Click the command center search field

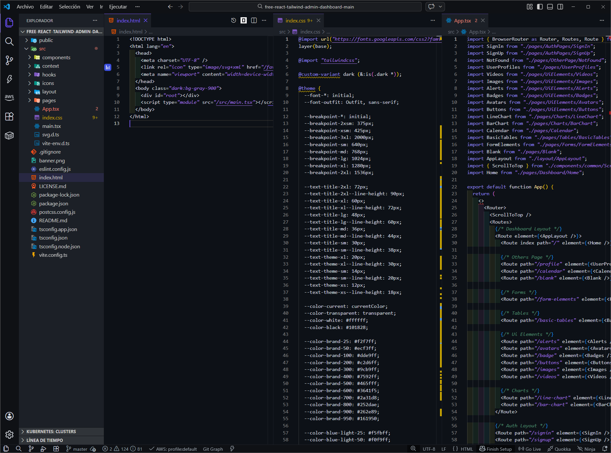[x=305, y=7]
